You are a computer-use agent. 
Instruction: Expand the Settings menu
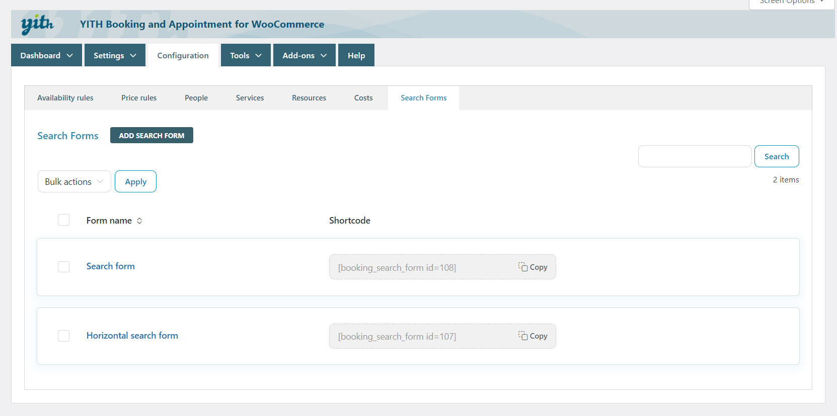click(x=115, y=55)
